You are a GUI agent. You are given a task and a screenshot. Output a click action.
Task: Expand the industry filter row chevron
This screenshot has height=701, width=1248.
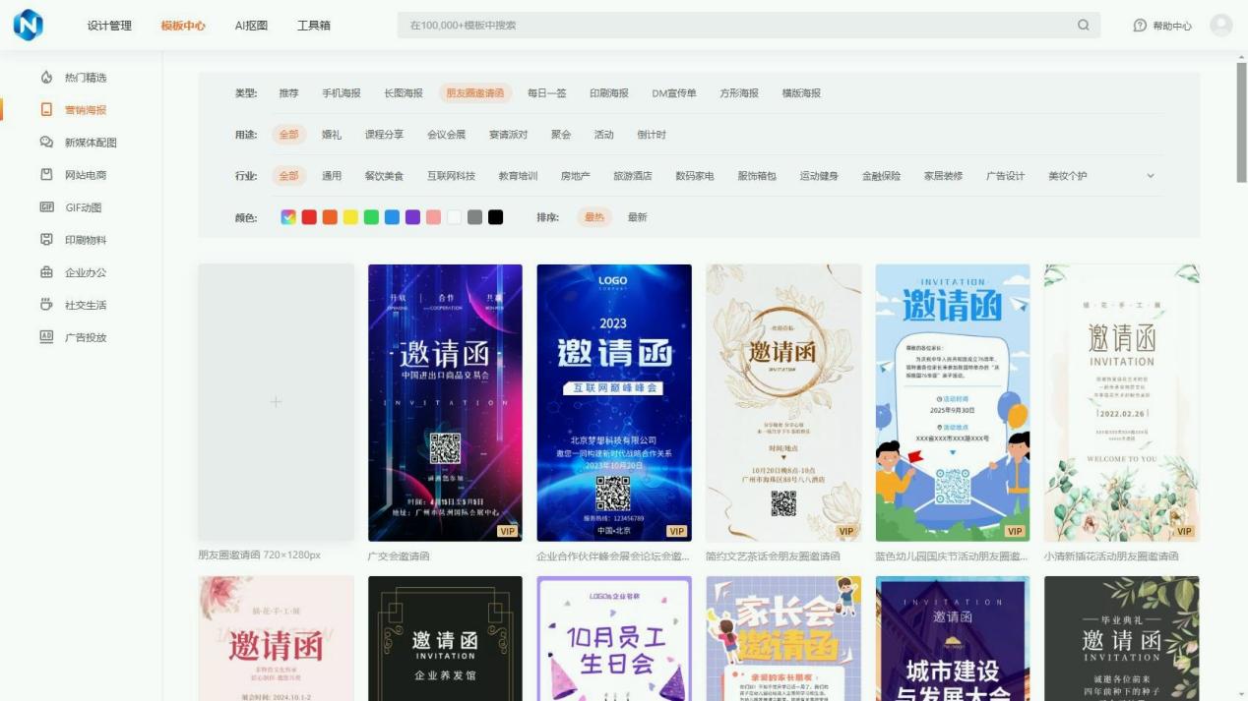pos(1151,176)
